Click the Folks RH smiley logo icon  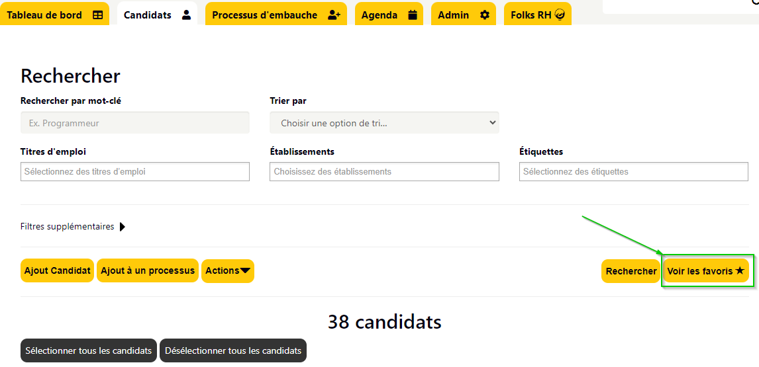pos(560,15)
